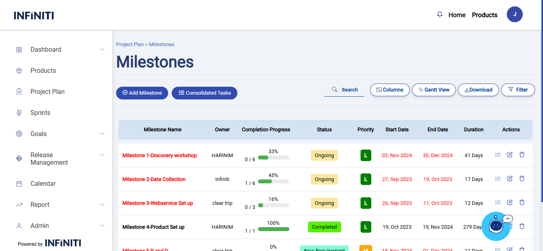This screenshot has width=543, height=251.
Task: Switch to Gantt View
Action: pyautogui.click(x=434, y=90)
